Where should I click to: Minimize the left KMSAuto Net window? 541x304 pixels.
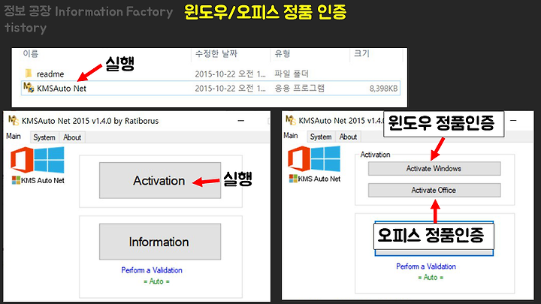coord(241,121)
